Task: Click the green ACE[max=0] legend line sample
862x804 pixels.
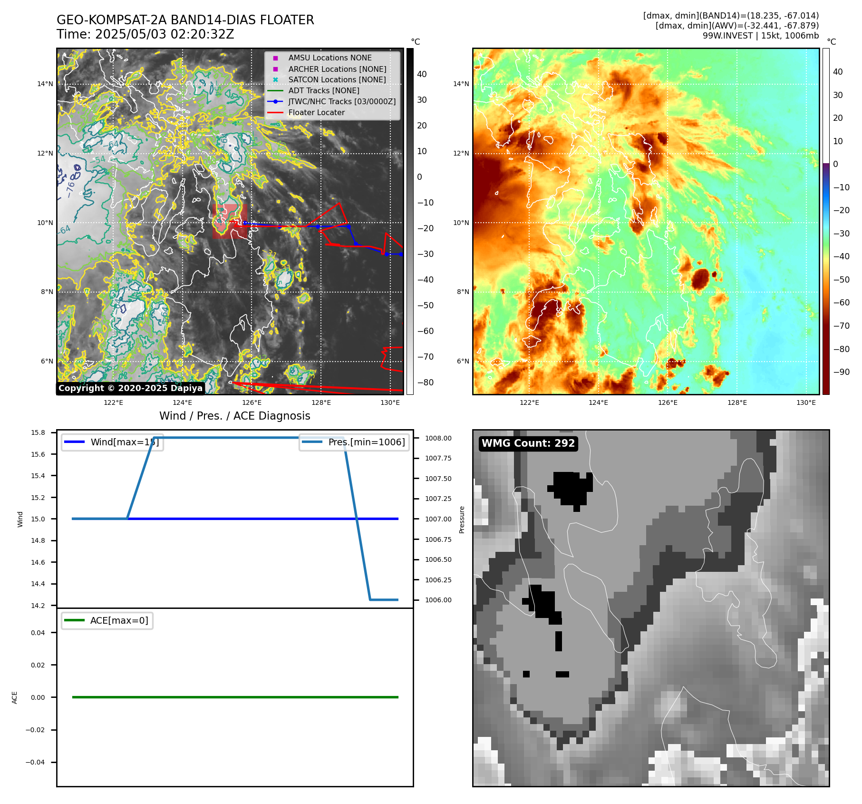Action: point(74,620)
